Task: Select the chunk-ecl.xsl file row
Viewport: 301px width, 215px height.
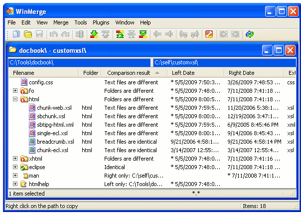Action: click(152, 150)
